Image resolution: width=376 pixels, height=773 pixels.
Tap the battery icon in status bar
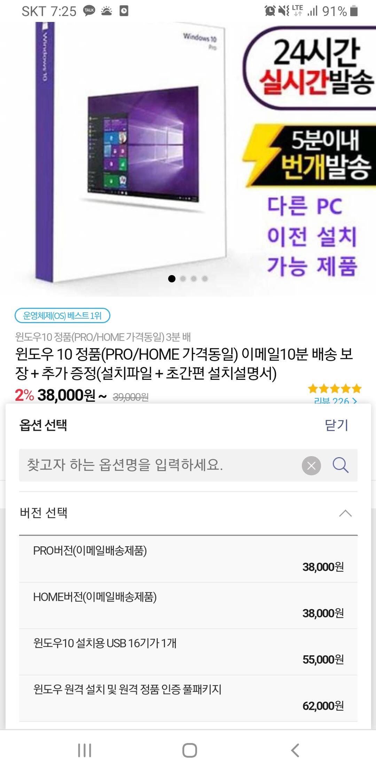point(354,11)
